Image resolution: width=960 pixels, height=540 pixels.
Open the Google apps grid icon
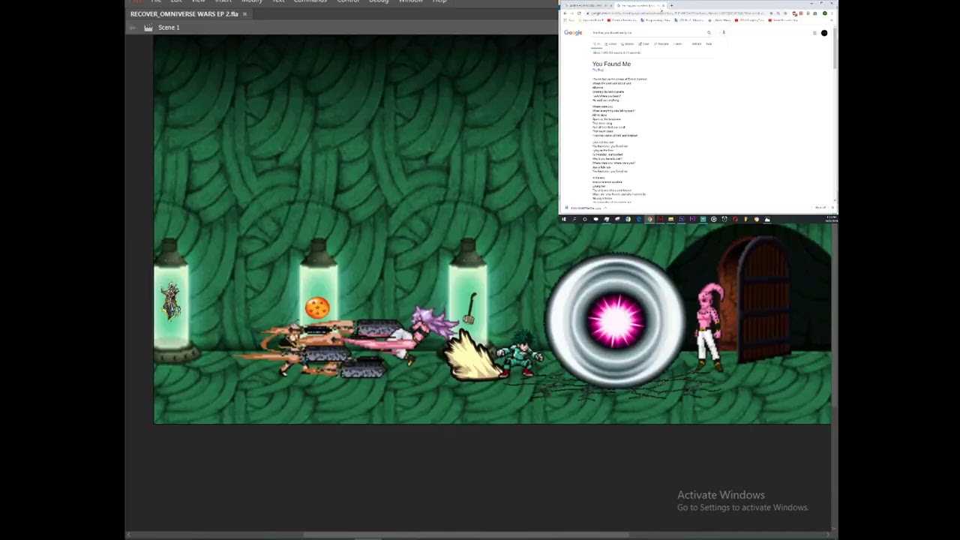[x=814, y=33]
